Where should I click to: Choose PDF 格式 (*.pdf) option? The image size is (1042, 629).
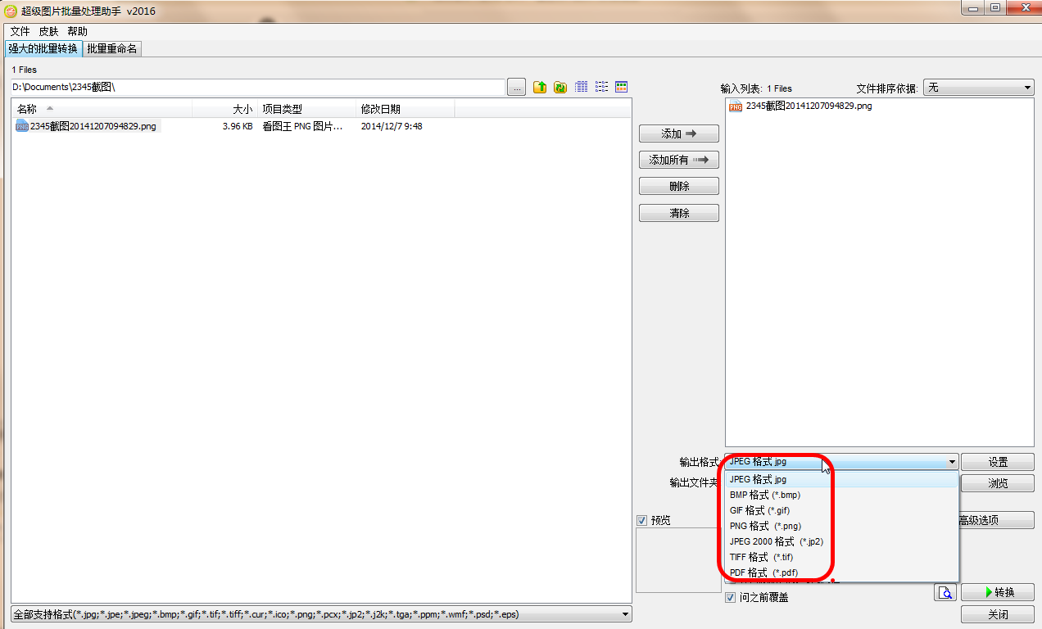(841, 572)
